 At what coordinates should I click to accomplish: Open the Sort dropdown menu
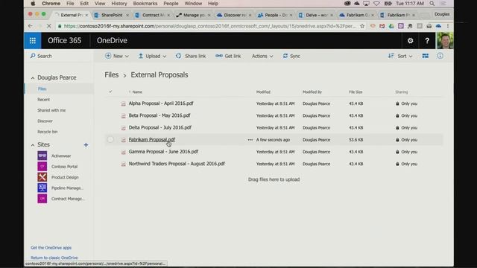pyautogui.click(x=400, y=57)
